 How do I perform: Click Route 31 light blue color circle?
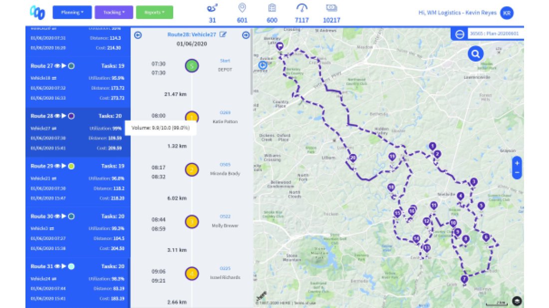pos(71,267)
